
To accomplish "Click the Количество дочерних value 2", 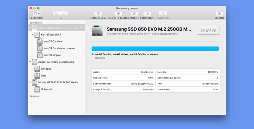I will coord(217,78).
